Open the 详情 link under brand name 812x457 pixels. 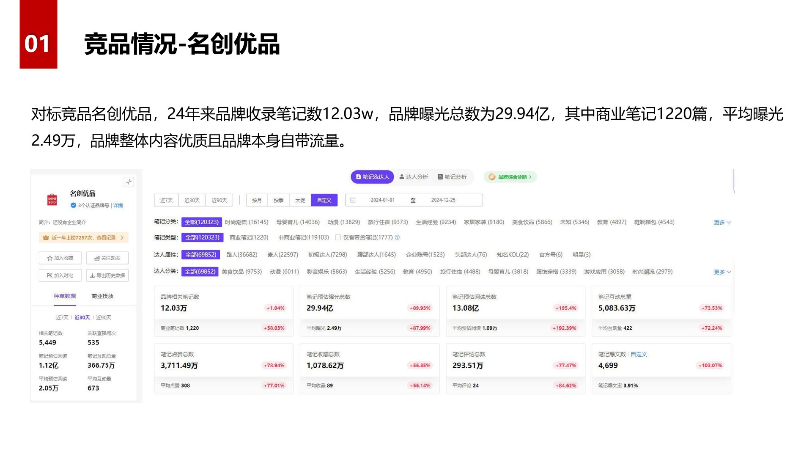[118, 206]
